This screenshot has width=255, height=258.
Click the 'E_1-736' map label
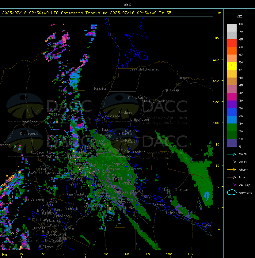click(x=173, y=91)
